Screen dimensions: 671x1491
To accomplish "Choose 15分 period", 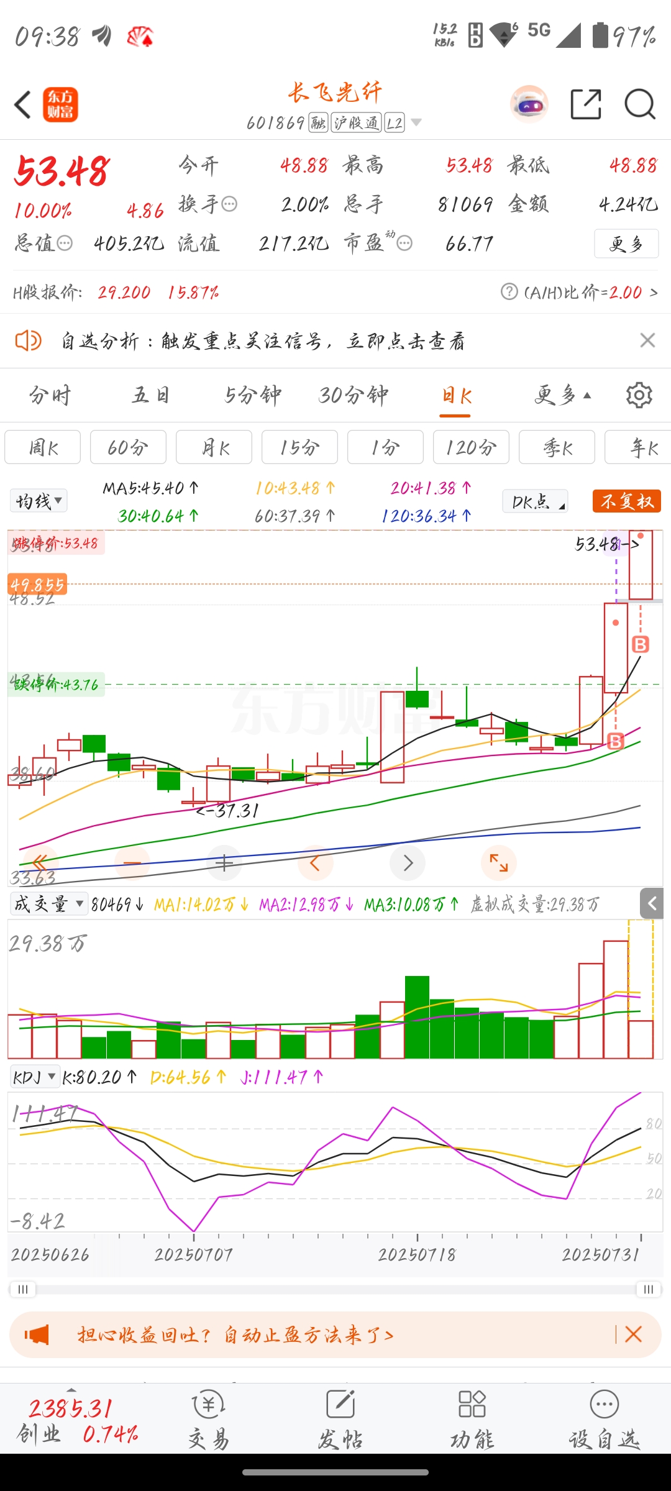I will click(299, 447).
